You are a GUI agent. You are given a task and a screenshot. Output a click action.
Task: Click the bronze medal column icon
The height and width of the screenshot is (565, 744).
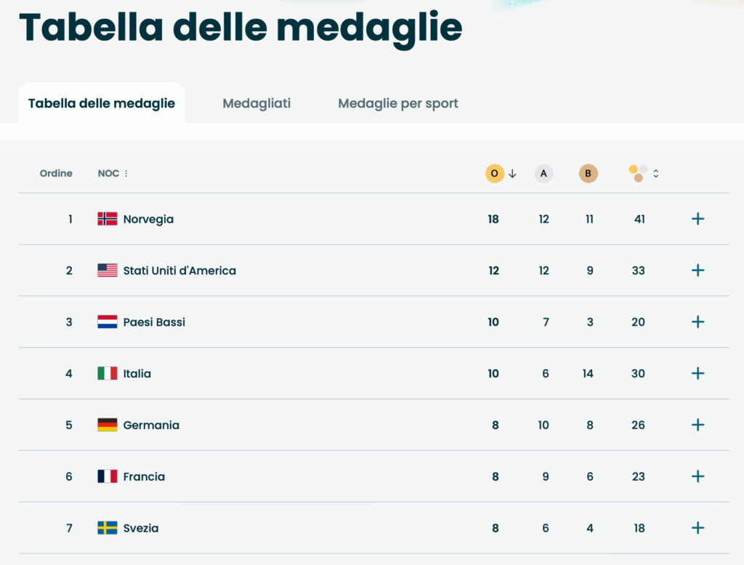(x=589, y=174)
